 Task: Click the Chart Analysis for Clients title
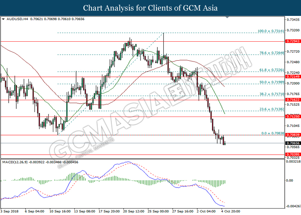pyautogui.click(x=150, y=8)
